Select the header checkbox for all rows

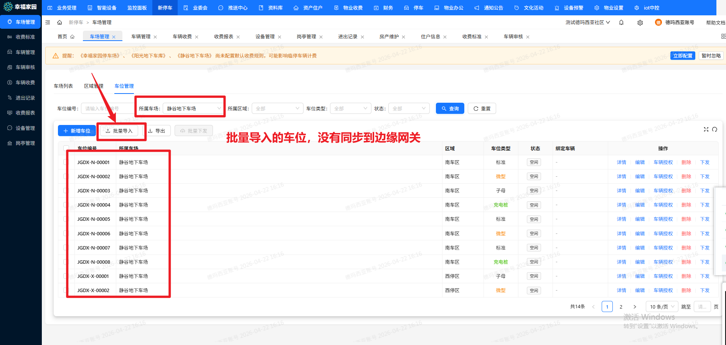click(x=66, y=148)
